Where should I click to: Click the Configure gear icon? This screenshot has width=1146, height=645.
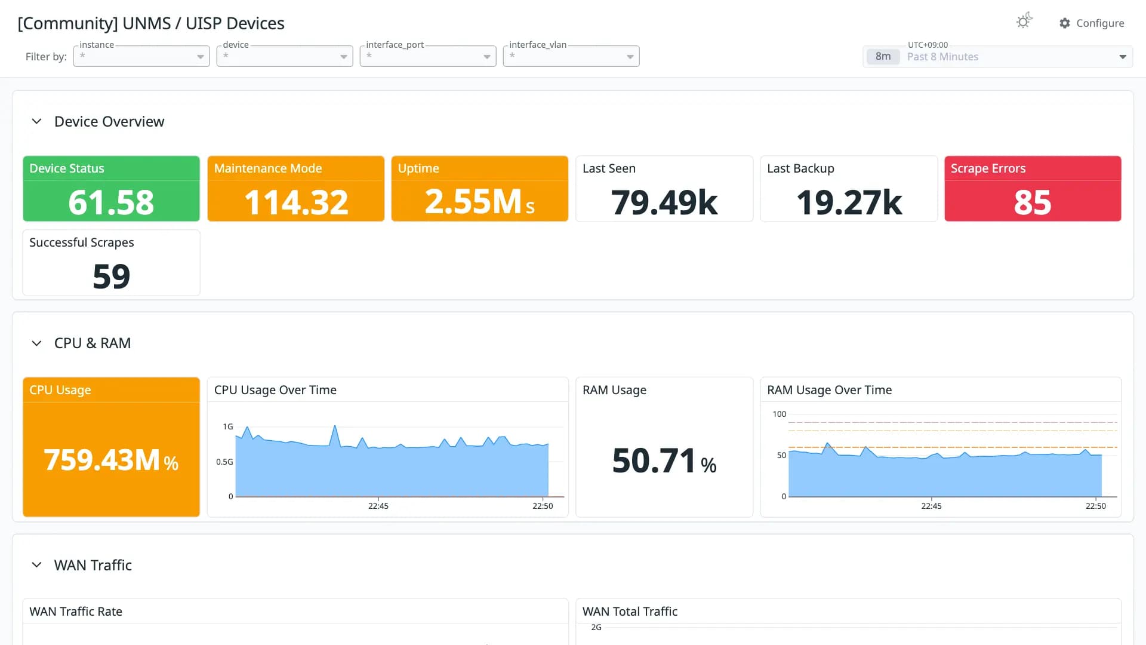tap(1065, 23)
